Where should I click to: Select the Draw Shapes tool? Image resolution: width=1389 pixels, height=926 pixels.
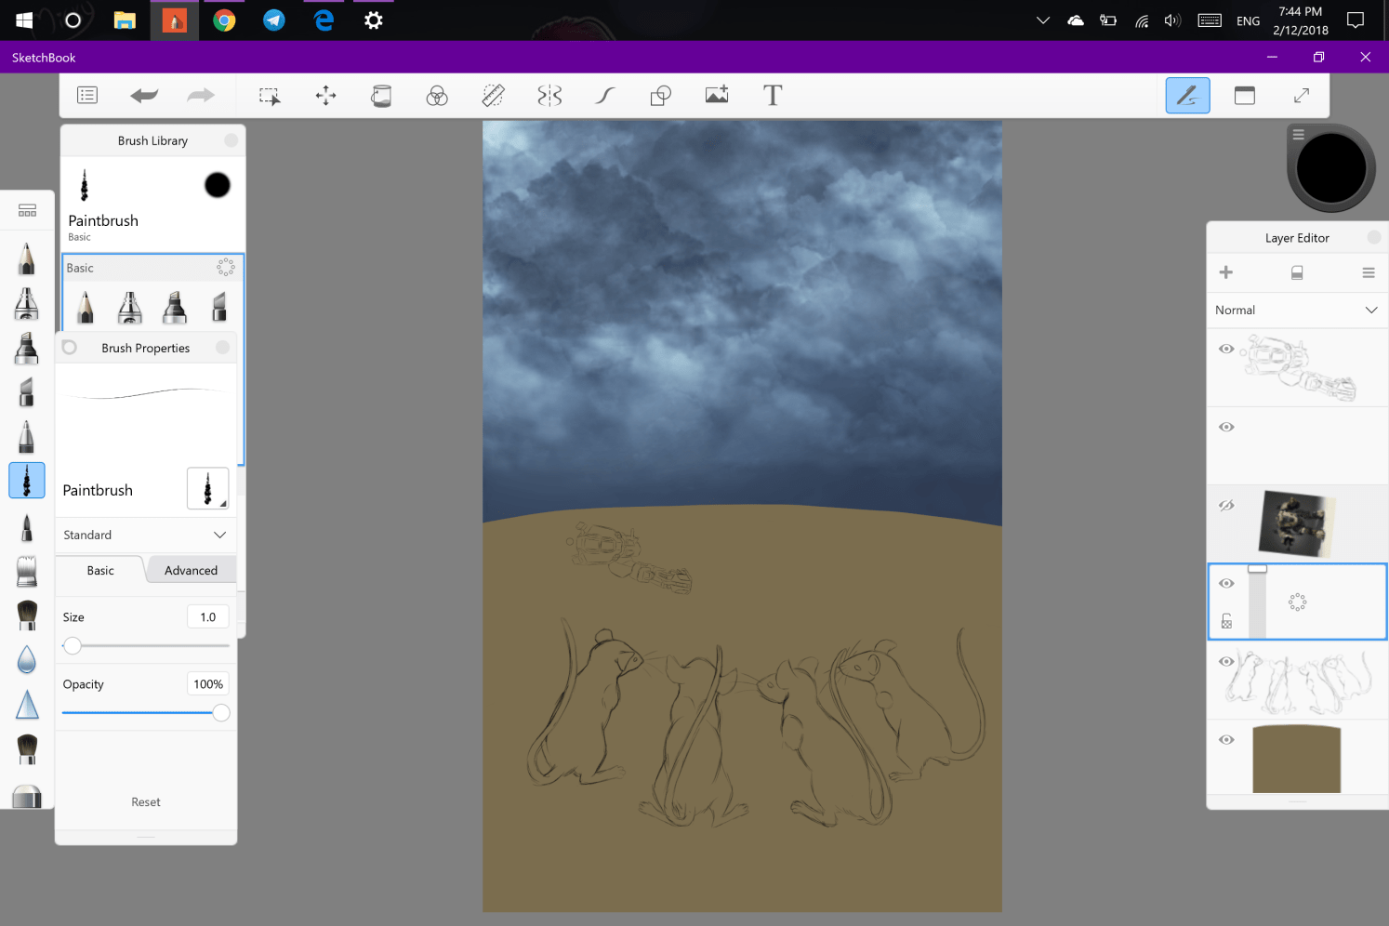click(661, 95)
